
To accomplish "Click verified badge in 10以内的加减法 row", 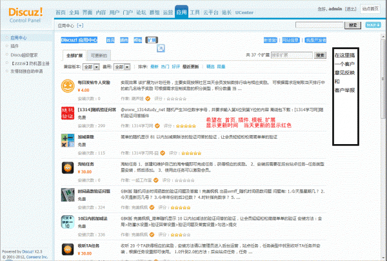I will click(x=152, y=235).
